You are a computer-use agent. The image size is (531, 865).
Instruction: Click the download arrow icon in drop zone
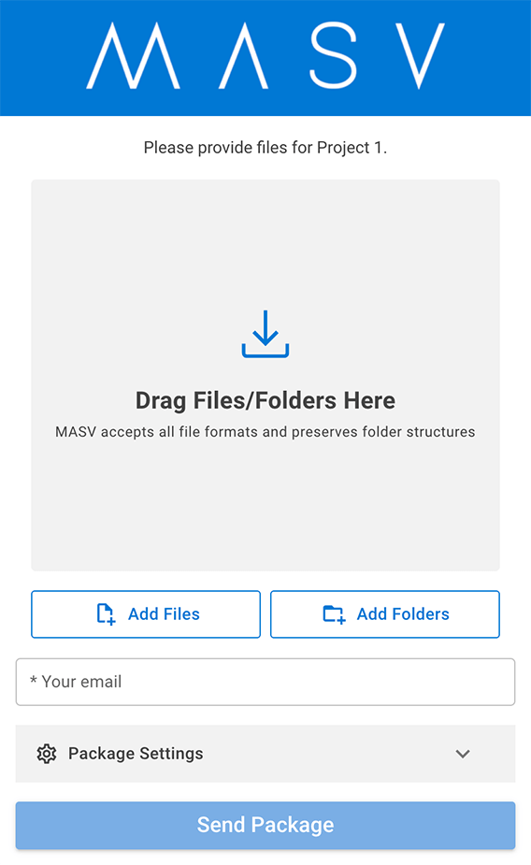click(265, 334)
